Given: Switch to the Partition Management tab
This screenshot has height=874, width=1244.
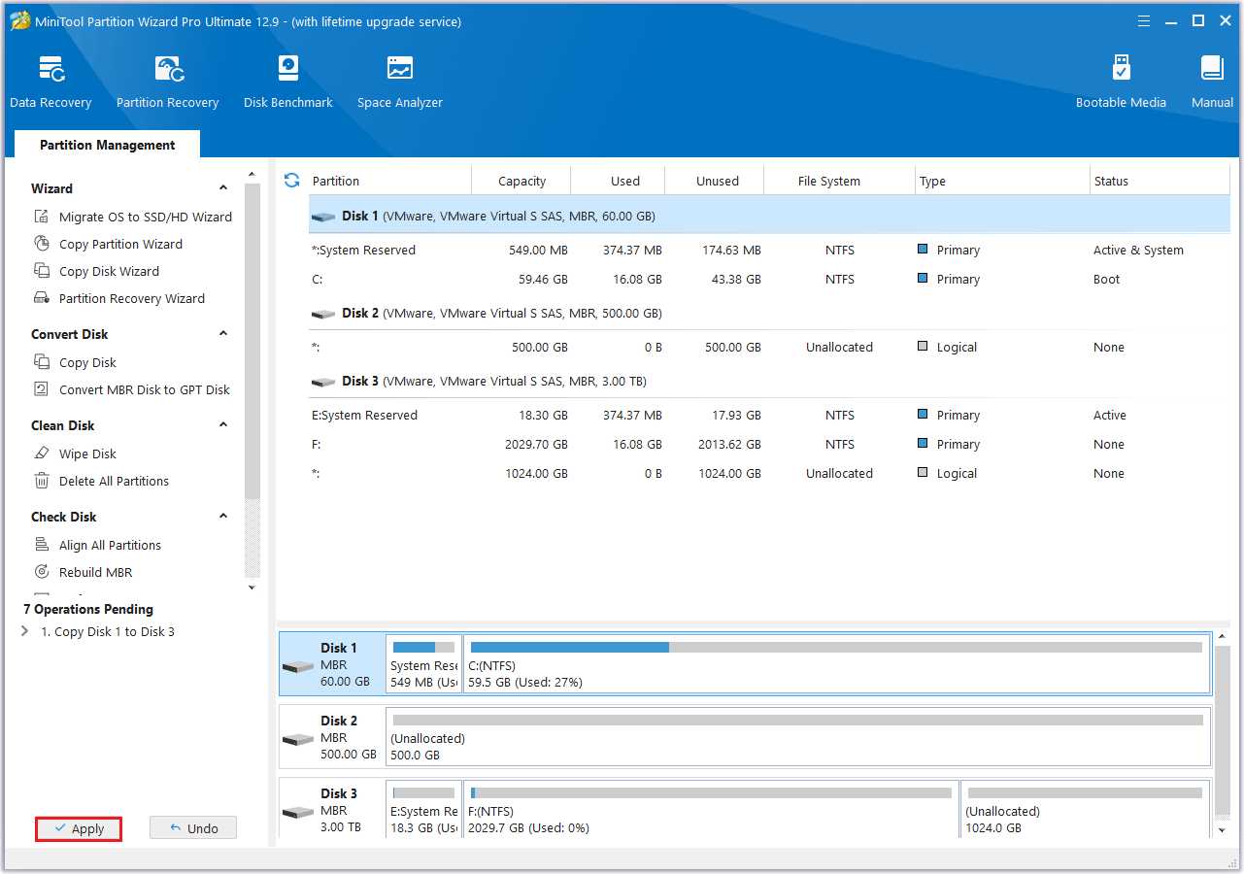Looking at the screenshot, I should 108,145.
